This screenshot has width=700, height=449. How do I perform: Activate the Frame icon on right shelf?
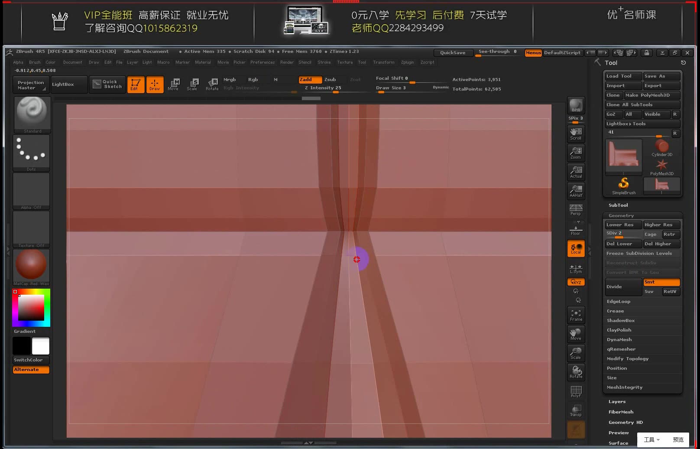click(x=576, y=315)
